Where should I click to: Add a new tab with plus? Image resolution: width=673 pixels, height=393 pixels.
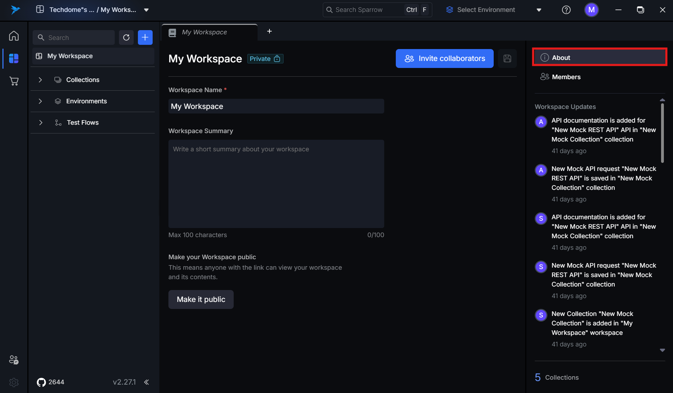tap(269, 31)
